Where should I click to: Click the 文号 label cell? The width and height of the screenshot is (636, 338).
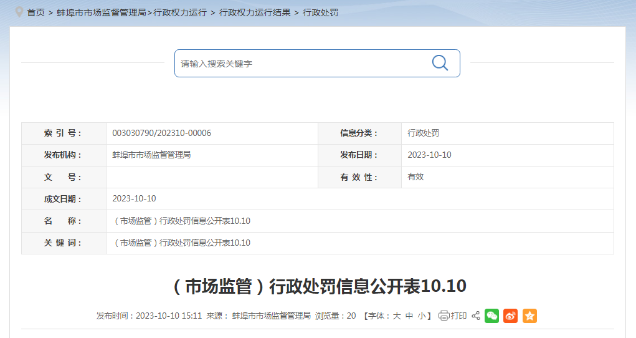point(64,177)
